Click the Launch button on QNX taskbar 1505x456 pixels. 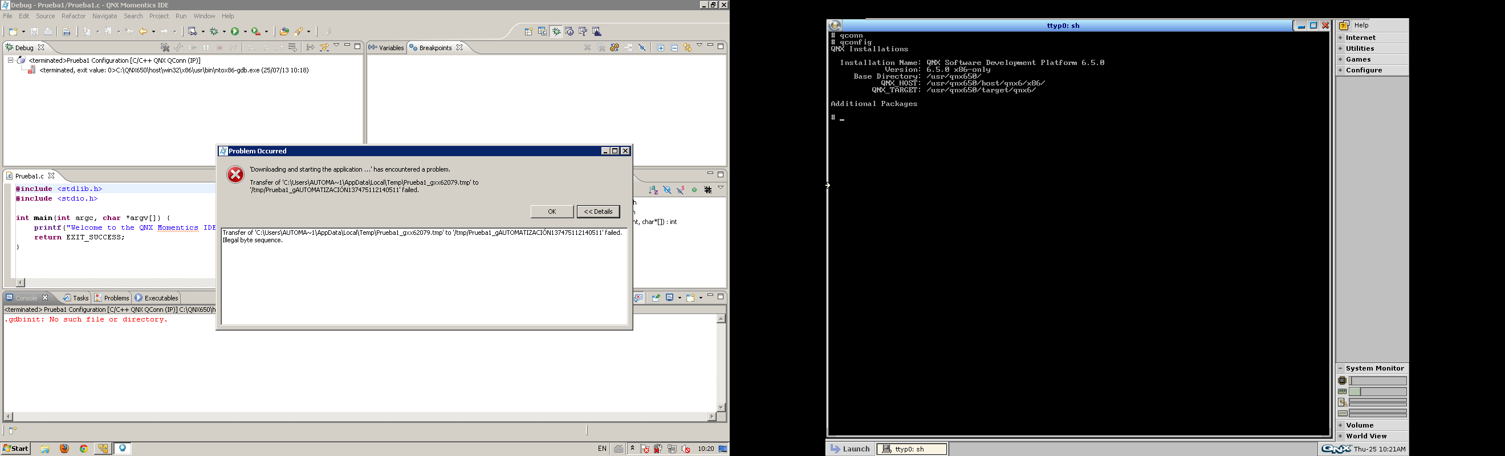(850, 449)
